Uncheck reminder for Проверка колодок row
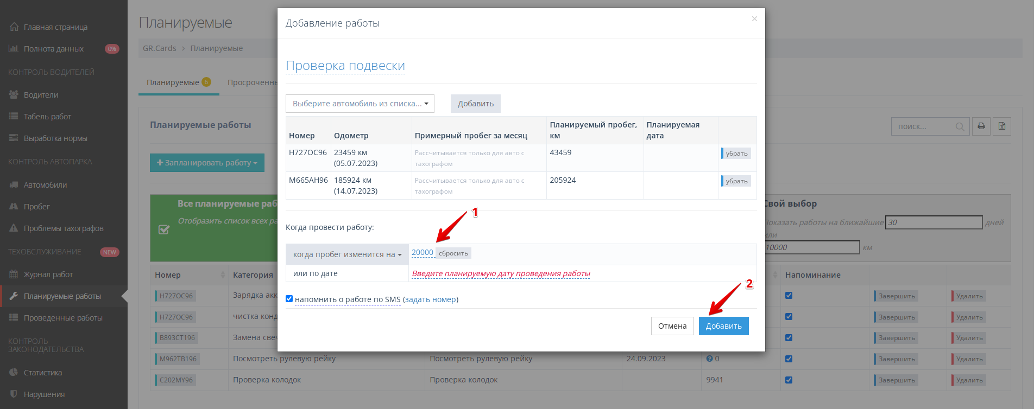This screenshot has width=1034, height=409. (x=789, y=380)
